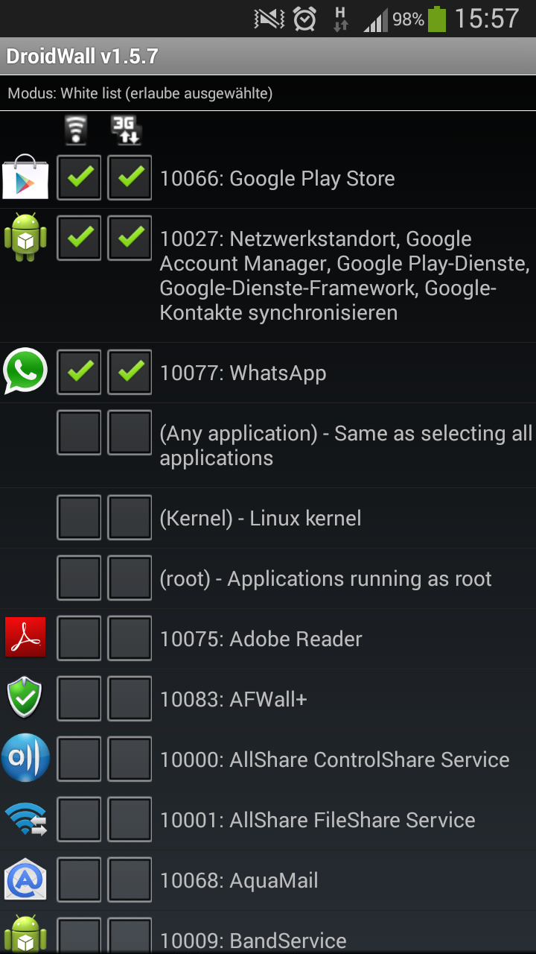Tap the AquaMail app icon
Screen dimensions: 536x954
(x=25, y=879)
